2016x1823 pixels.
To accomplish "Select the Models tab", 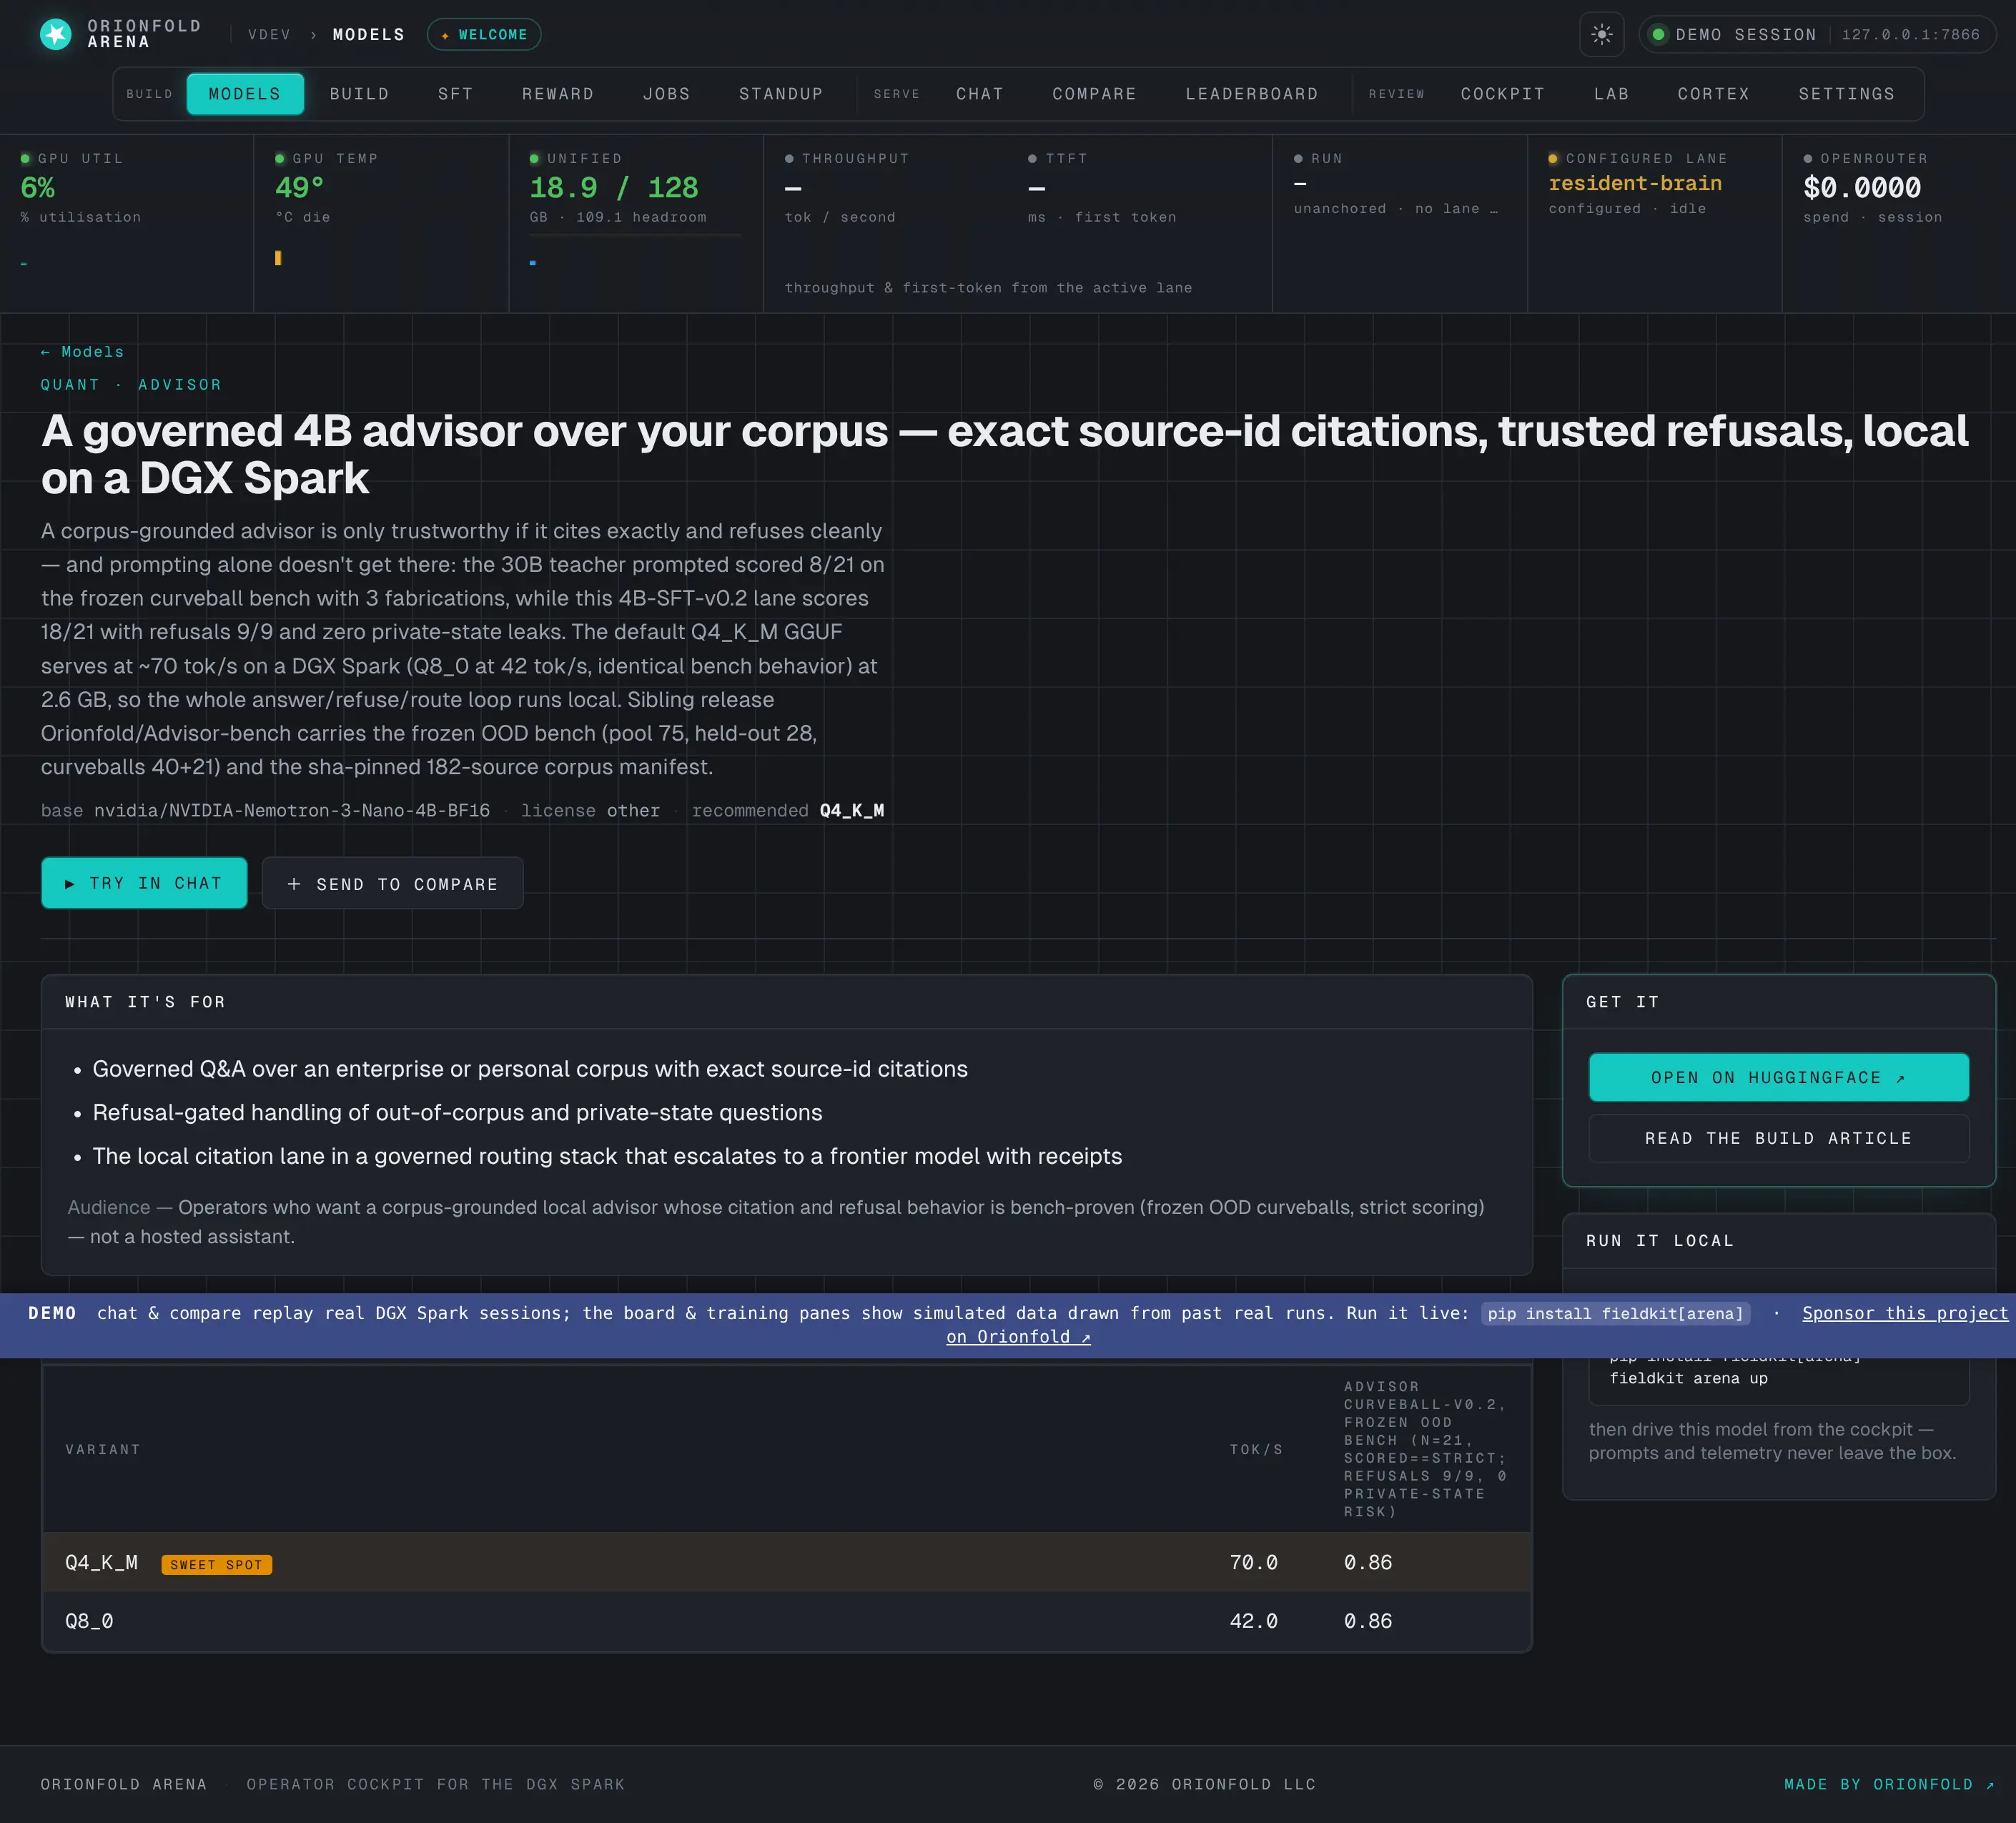I will click(x=245, y=94).
